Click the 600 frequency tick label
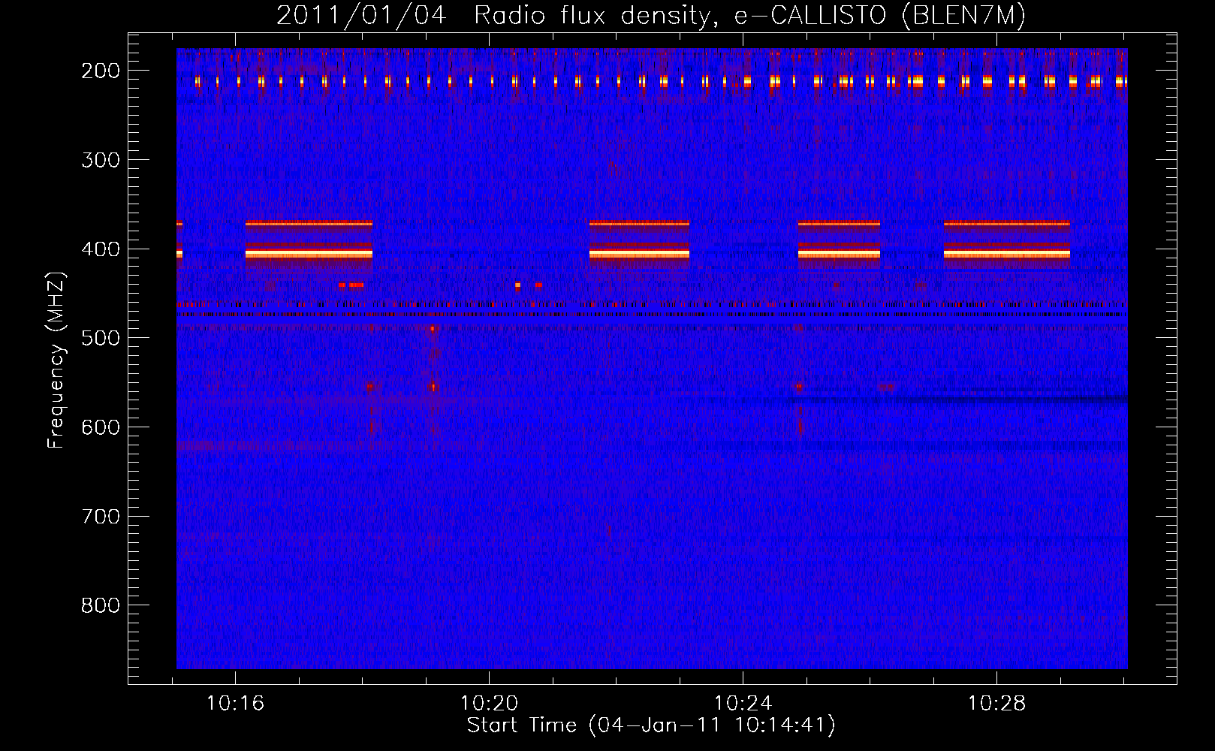Screen dimensions: 1215x751 click(101, 427)
